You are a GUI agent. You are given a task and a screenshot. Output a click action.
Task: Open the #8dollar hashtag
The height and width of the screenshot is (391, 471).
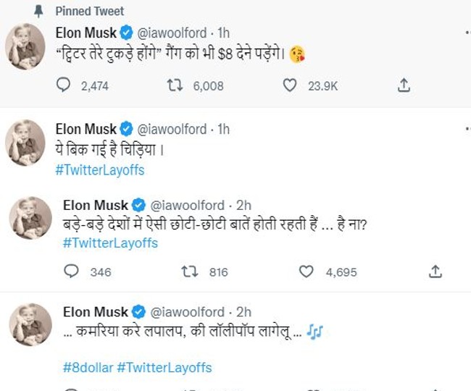84,367
